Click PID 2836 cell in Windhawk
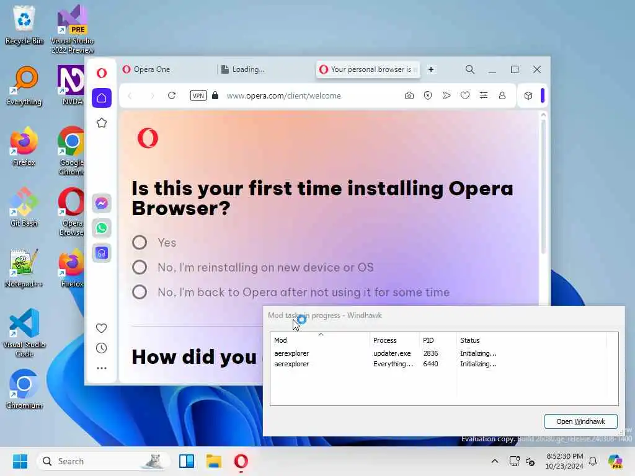The image size is (635, 476). (x=430, y=353)
